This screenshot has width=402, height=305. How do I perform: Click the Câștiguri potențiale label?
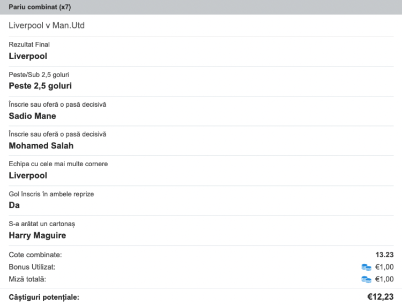click(44, 297)
